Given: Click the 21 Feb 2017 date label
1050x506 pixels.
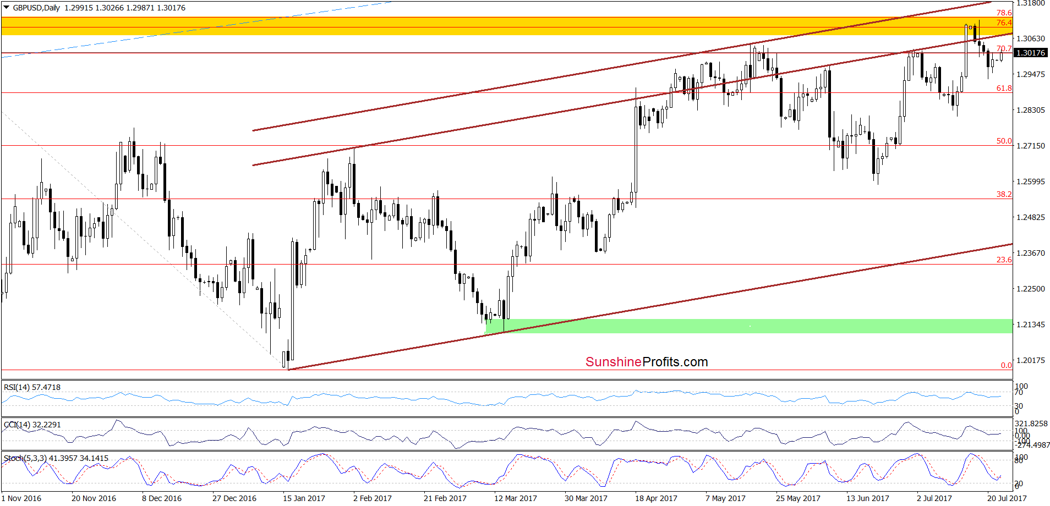Looking at the screenshot, I should tap(445, 498).
